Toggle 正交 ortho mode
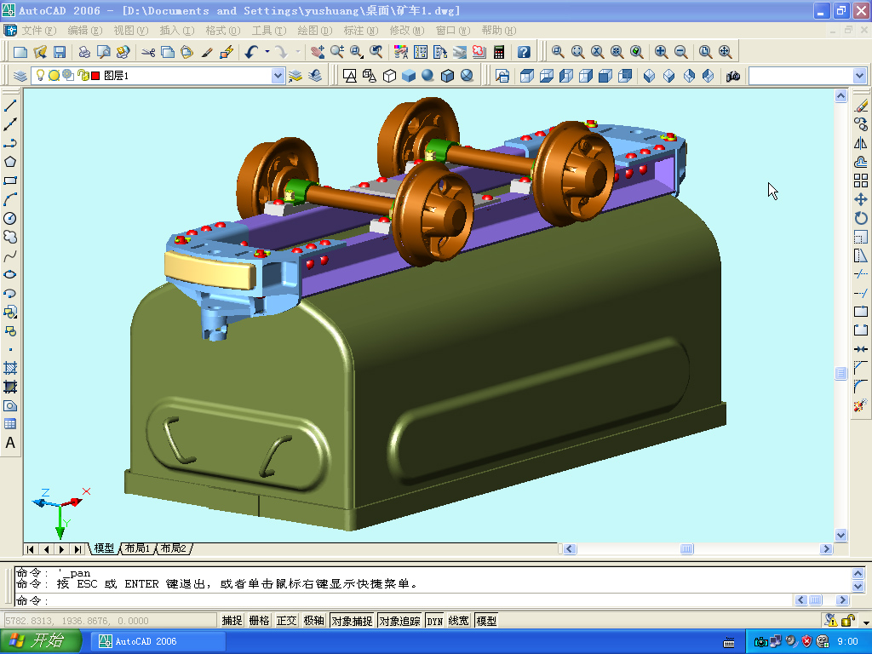 (286, 621)
